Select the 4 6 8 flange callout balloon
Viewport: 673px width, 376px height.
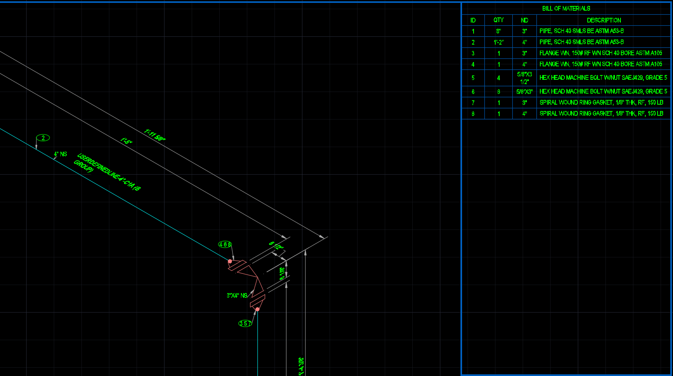pos(224,244)
